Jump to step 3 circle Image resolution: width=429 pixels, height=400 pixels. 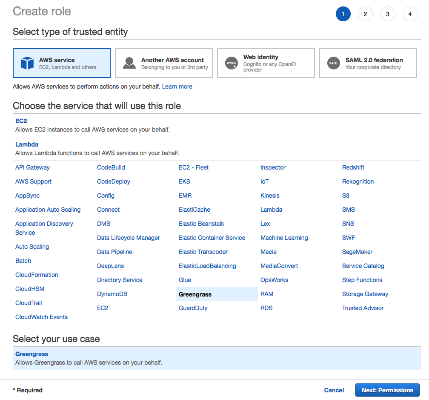[388, 14]
